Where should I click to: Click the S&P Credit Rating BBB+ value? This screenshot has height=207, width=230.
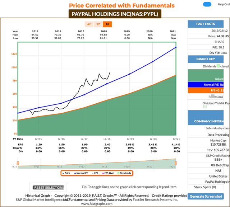coord(218,160)
